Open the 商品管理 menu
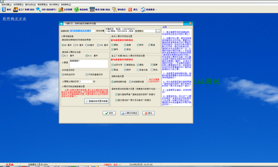The width and height of the screenshot is (278, 167). coord(43,5)
